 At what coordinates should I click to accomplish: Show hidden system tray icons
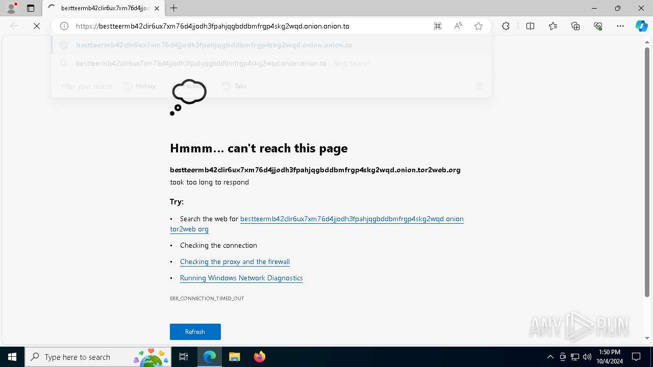click(x=550, y=357)
